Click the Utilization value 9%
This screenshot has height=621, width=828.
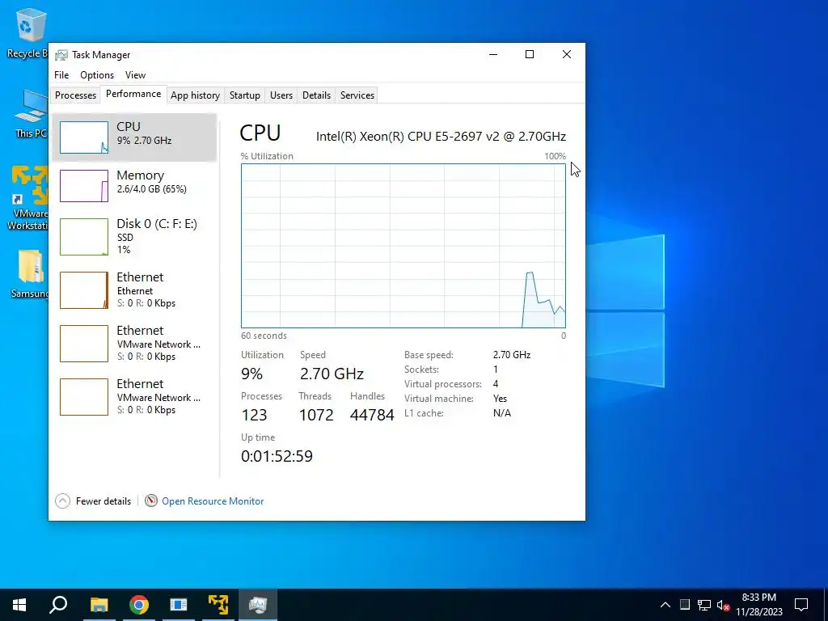(x=252, y=374)
